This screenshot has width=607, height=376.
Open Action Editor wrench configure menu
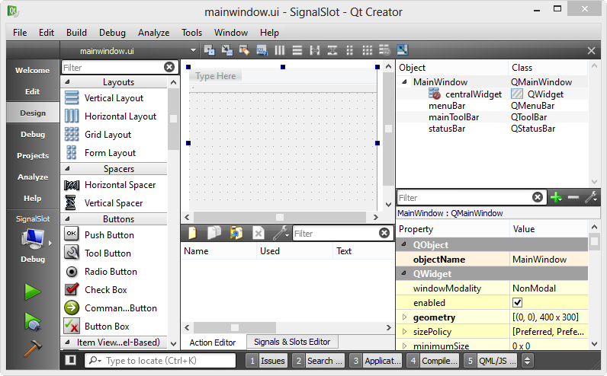pos(281,233)
